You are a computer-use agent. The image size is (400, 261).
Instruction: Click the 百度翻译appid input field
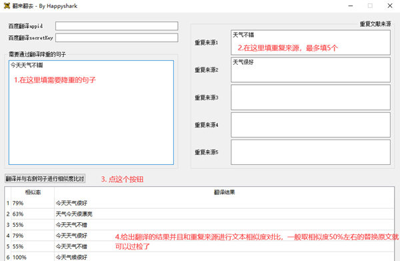pos(117,26)
